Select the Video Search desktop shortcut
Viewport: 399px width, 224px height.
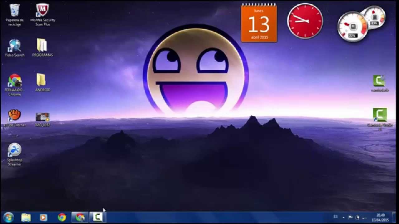pos(14,48)
